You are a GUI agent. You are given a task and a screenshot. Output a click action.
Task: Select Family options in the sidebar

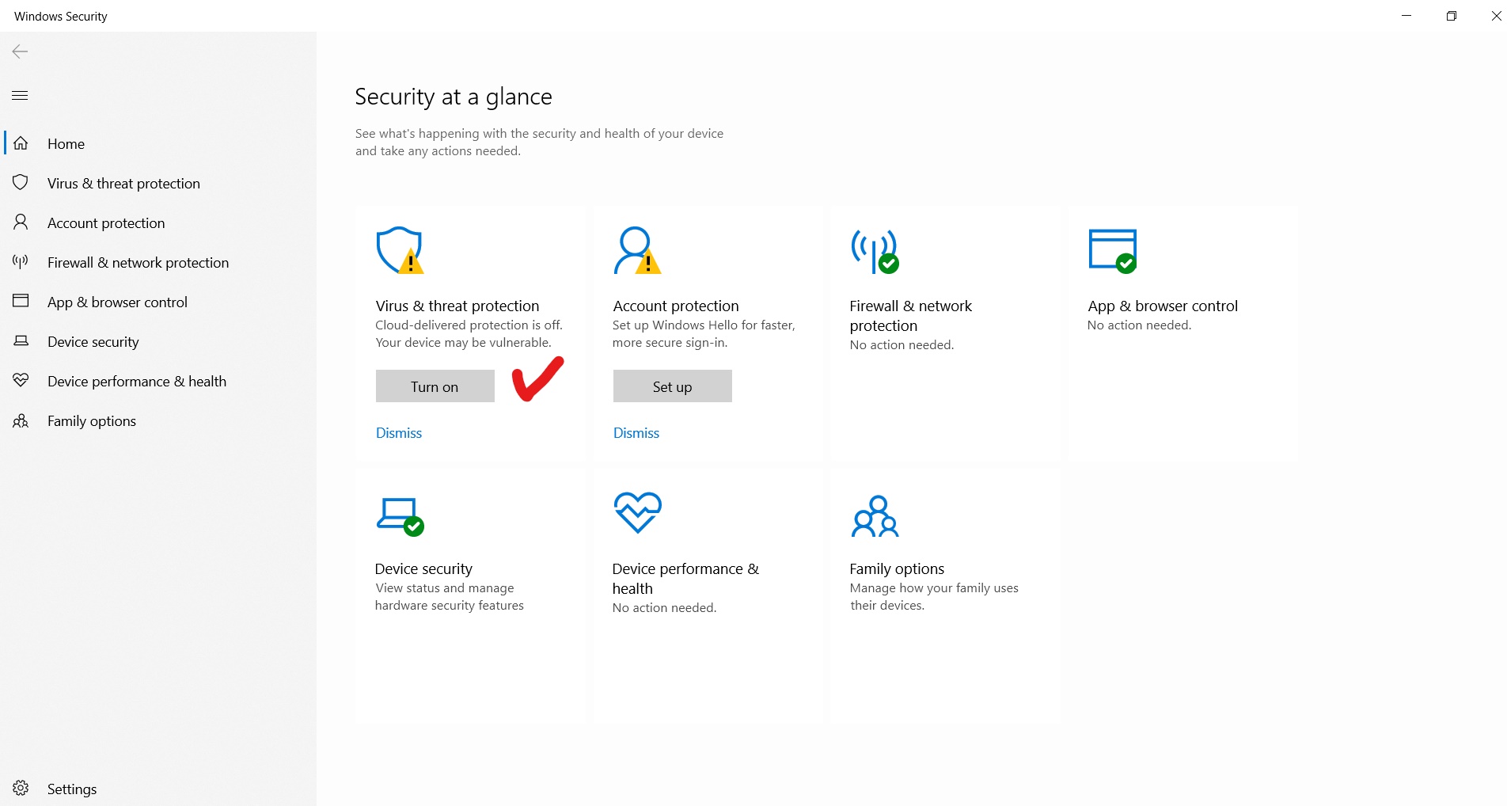point(92,421)
